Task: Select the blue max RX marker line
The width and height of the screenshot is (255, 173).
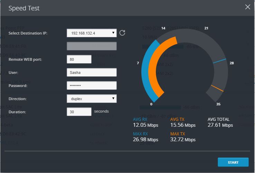Action: pyautogui.click(x=219, y=61)
